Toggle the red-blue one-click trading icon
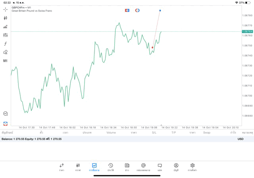254x178 pixels. pyautogui.click(x=127, y=10)
